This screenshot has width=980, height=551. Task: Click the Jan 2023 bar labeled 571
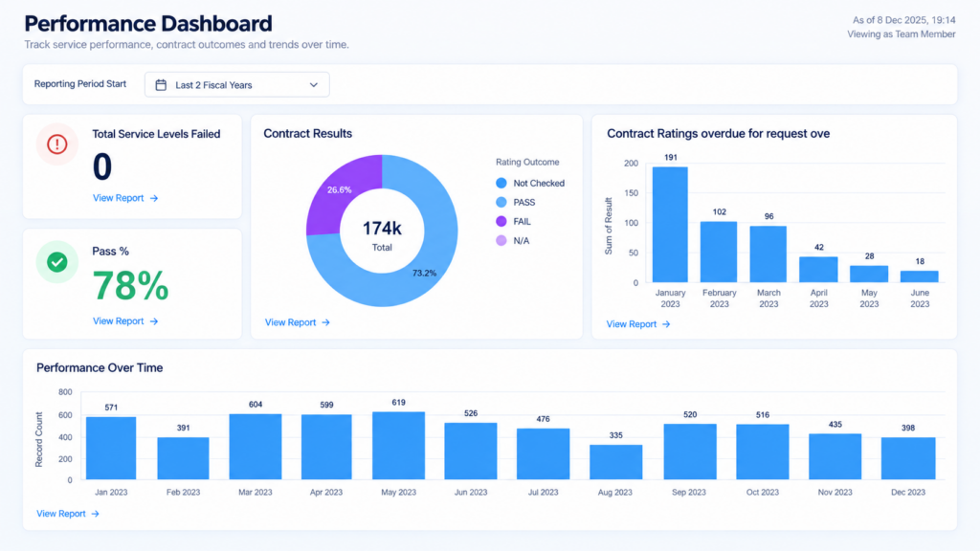(x=111, y=448)
